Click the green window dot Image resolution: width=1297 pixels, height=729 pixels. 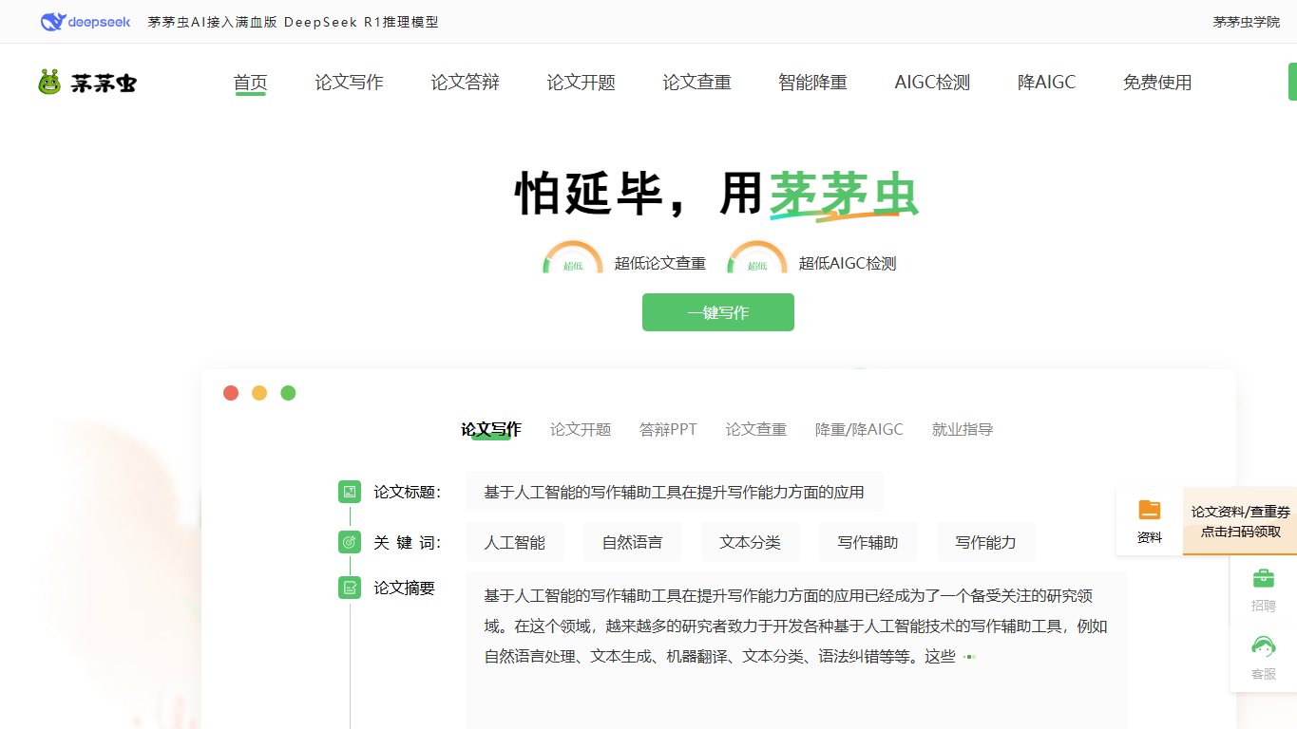[288, 393]
